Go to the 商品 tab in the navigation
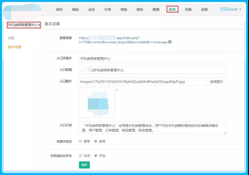The height and width of the screenshot is (175, 249). [75, 10]
